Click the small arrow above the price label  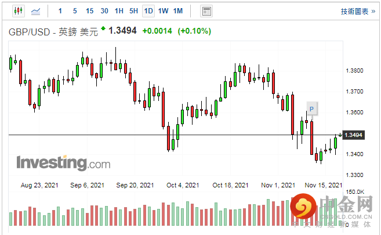(x=340, y=135)
